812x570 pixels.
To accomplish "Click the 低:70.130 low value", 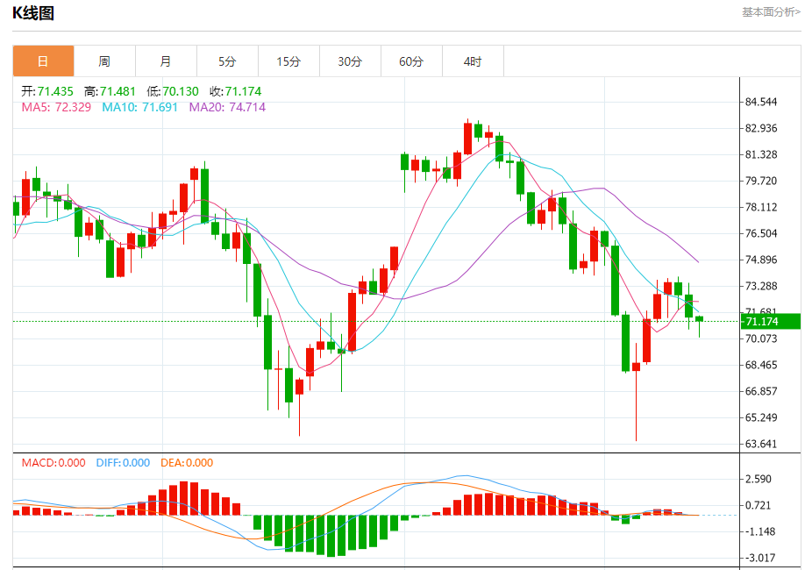I will tap(173, 91).
